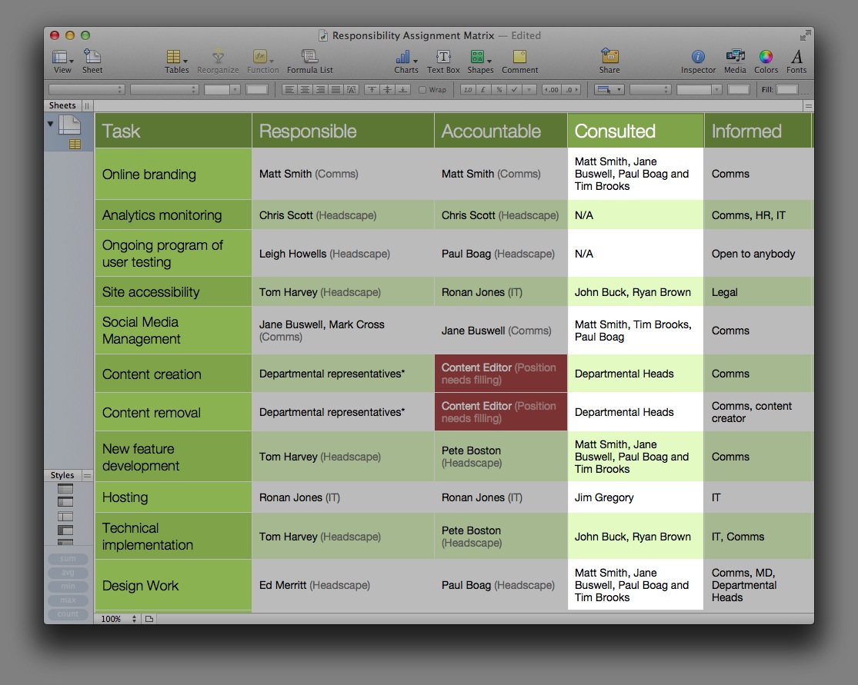Add a Comment from the toolbar
Viewport: 858px width, 685px height.
[x=520, y=62]
